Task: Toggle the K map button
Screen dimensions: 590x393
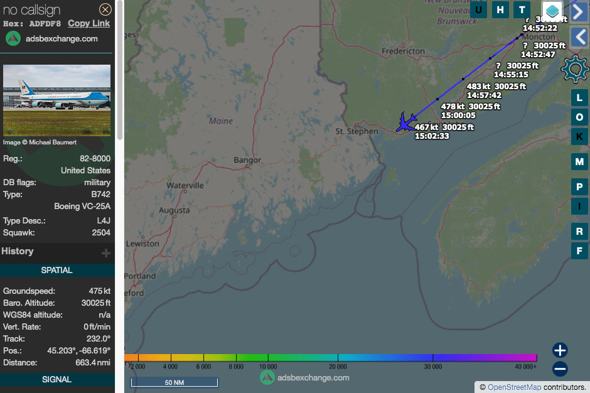Action: tap(579, 136)
